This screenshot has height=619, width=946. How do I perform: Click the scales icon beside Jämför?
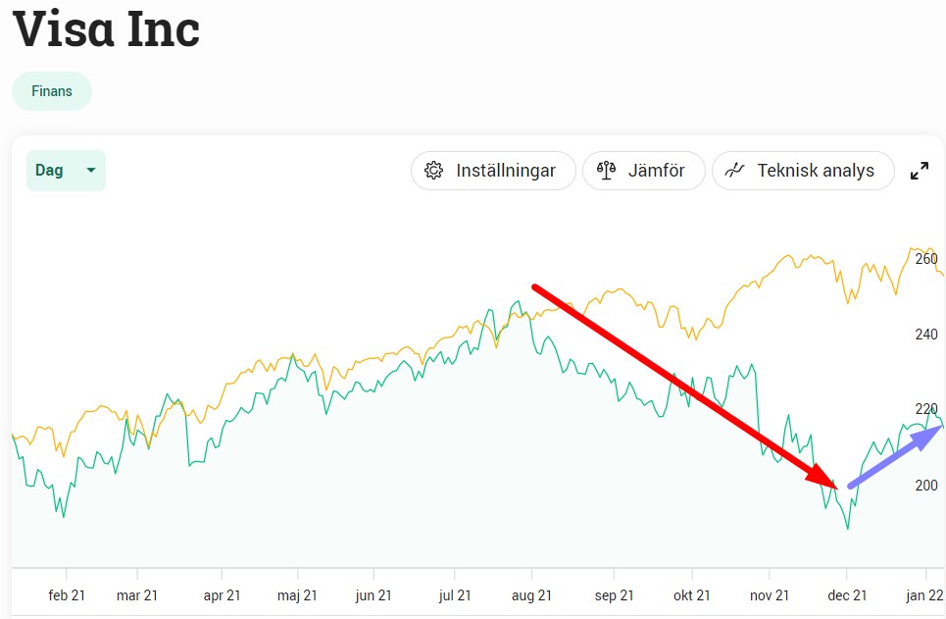coord(605,171)
